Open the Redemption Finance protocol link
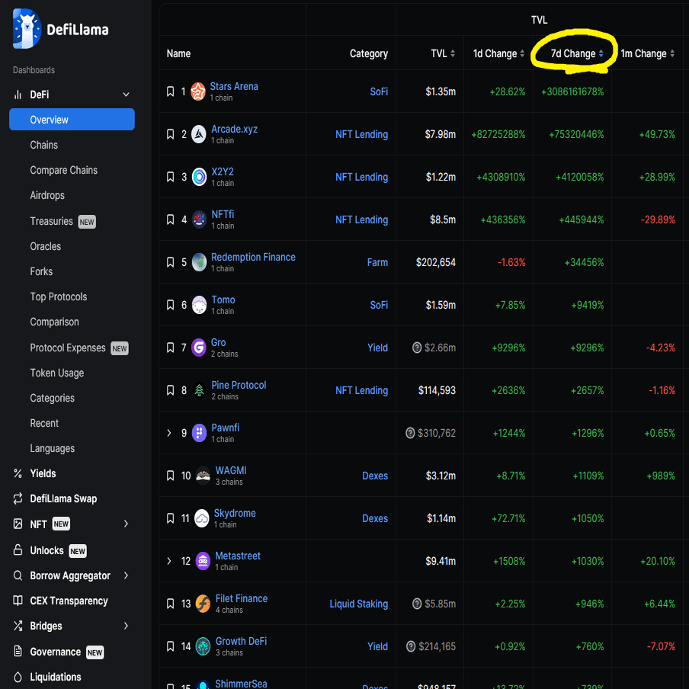 [253, 257]
